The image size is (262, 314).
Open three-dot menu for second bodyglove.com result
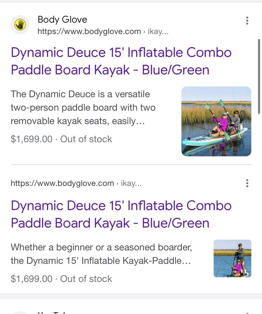pyautogui.click(x=247, y=183)
